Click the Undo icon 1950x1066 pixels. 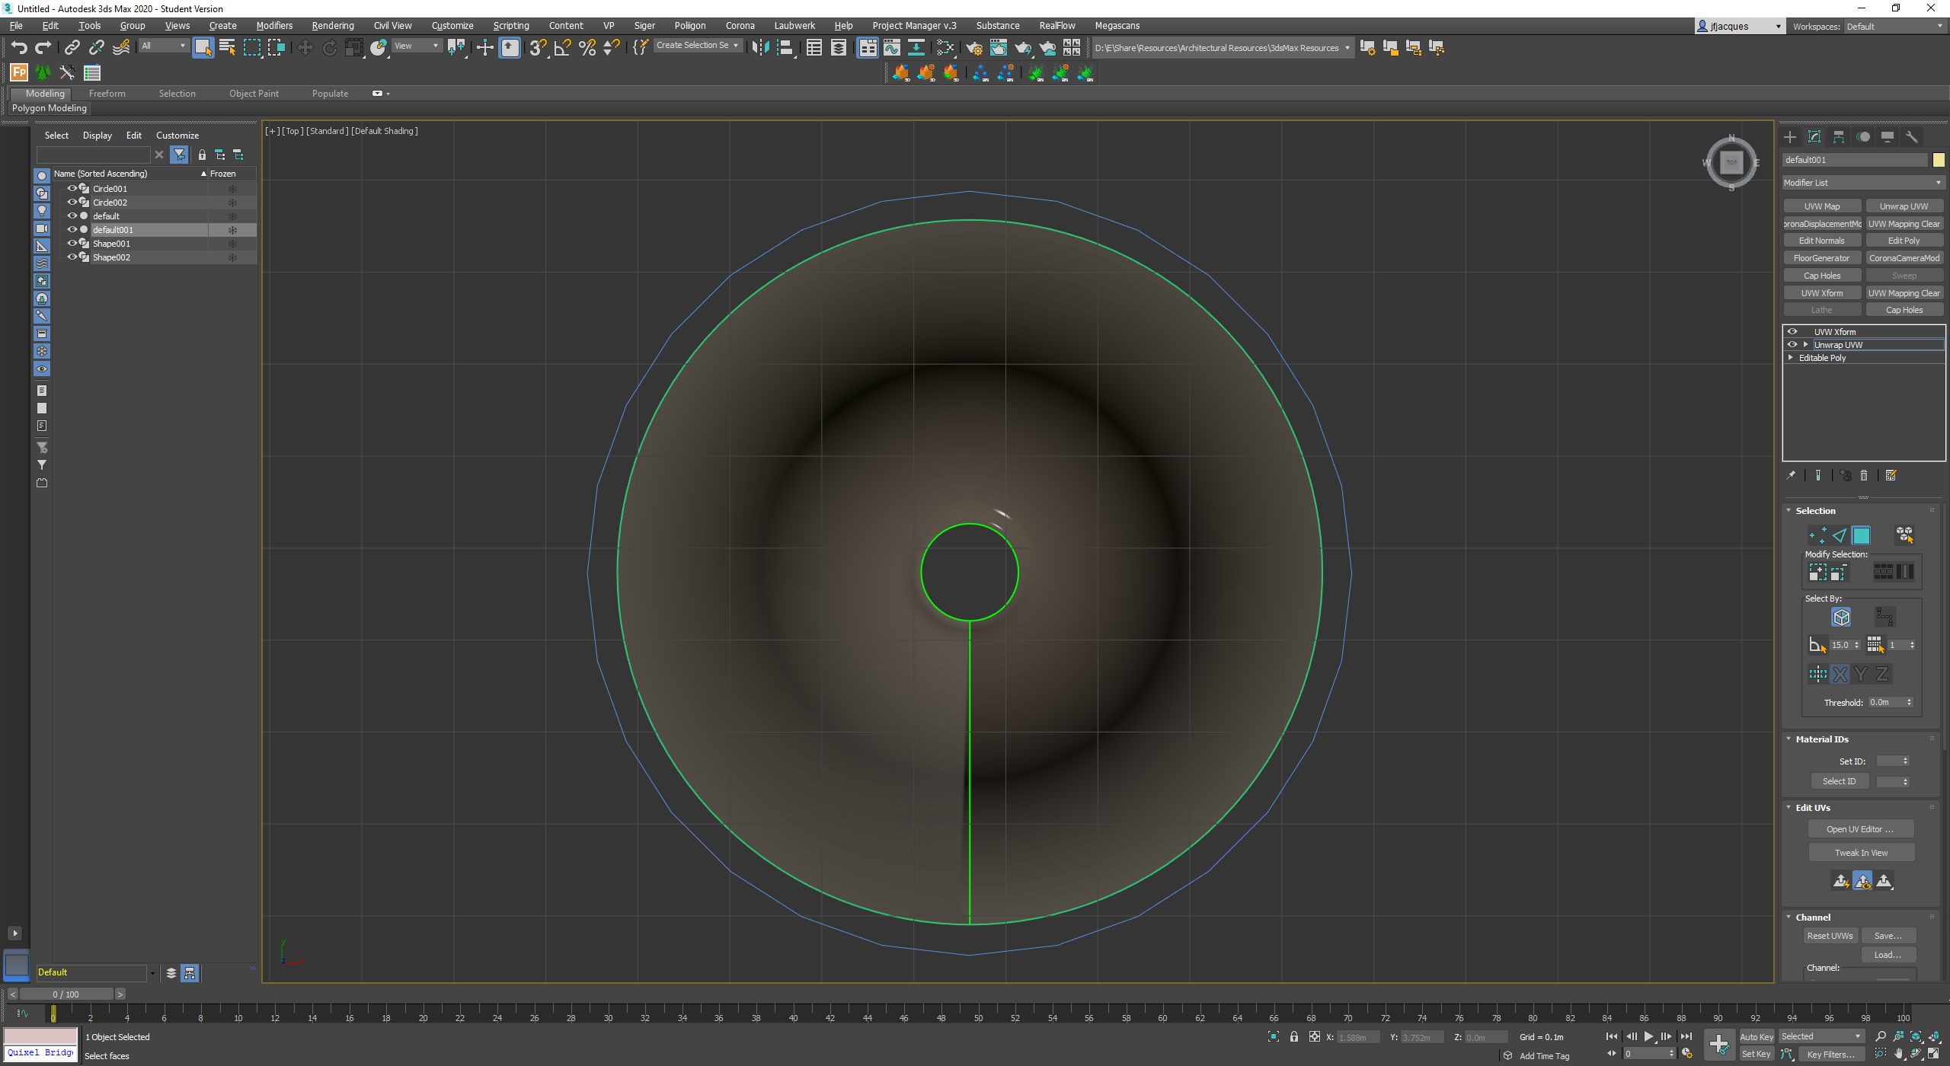[x=19, y=47]
